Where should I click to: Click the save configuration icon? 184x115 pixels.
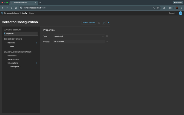[x=99, y=23]
